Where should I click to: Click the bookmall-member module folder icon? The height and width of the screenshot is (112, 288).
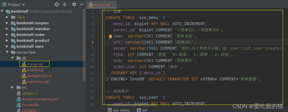(x=13, y=29)
